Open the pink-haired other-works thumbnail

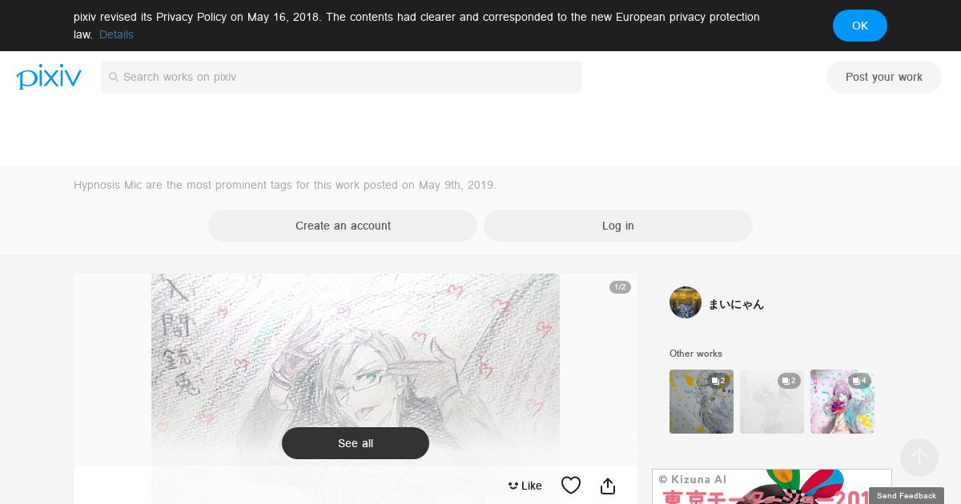click(842, 402)
